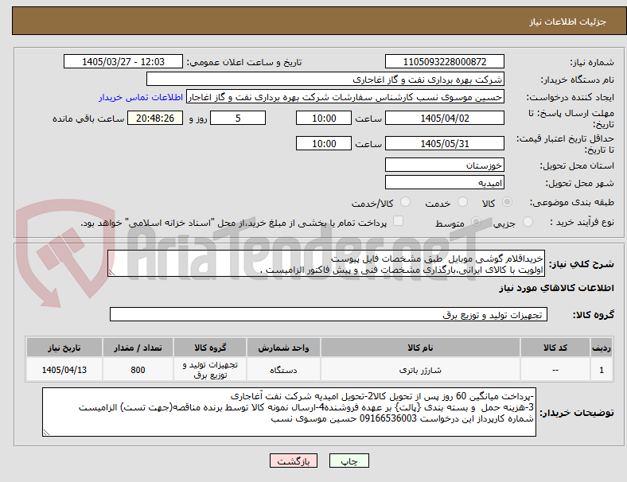The image size is (627, 482).
Task: Click the delivery city field امیدیه
Action: [445, 183]
